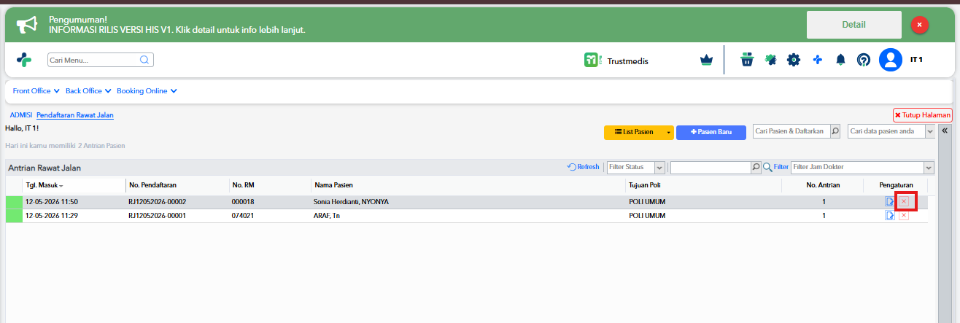Click the date 12-05-2026 11:29
The image size is (960, 323).
coord(52,216)
